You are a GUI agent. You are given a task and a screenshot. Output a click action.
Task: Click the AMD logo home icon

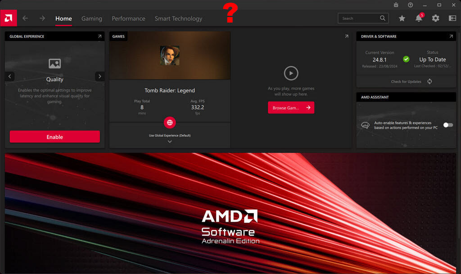(9, 18)
